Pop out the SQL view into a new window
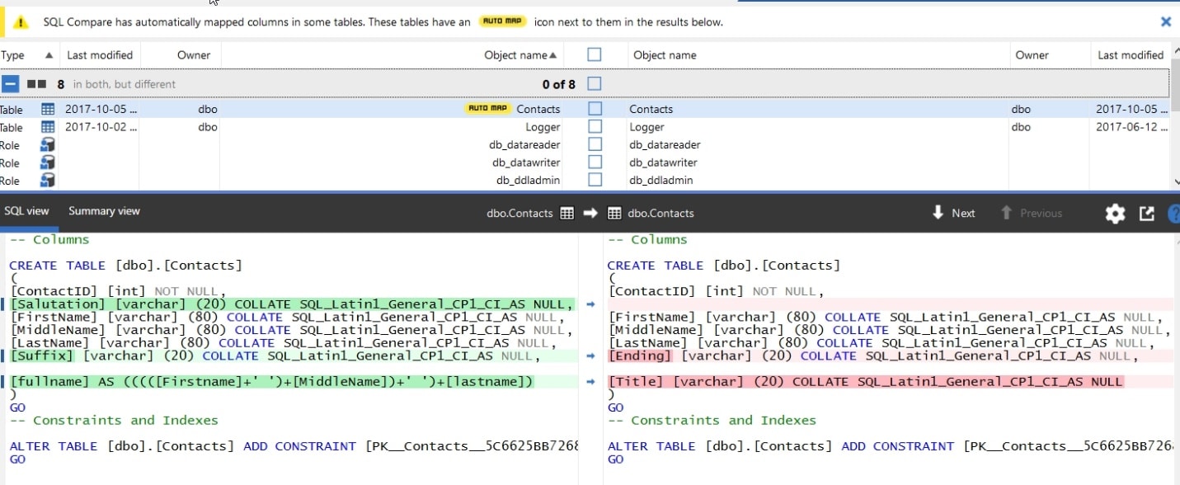This screenshot has width=1180, height=485. point(1146,213)
